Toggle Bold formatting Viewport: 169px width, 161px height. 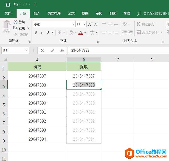[x=36, y=32]
